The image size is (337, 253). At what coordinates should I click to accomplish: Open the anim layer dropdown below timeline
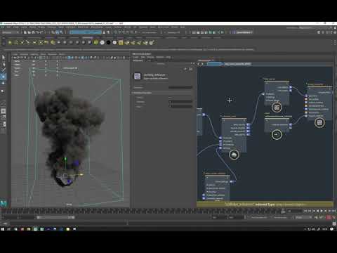pos(282,218)
